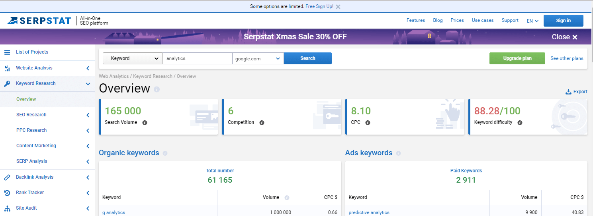Click the Export download icon
593x216 pixels.
click(568, 92)
